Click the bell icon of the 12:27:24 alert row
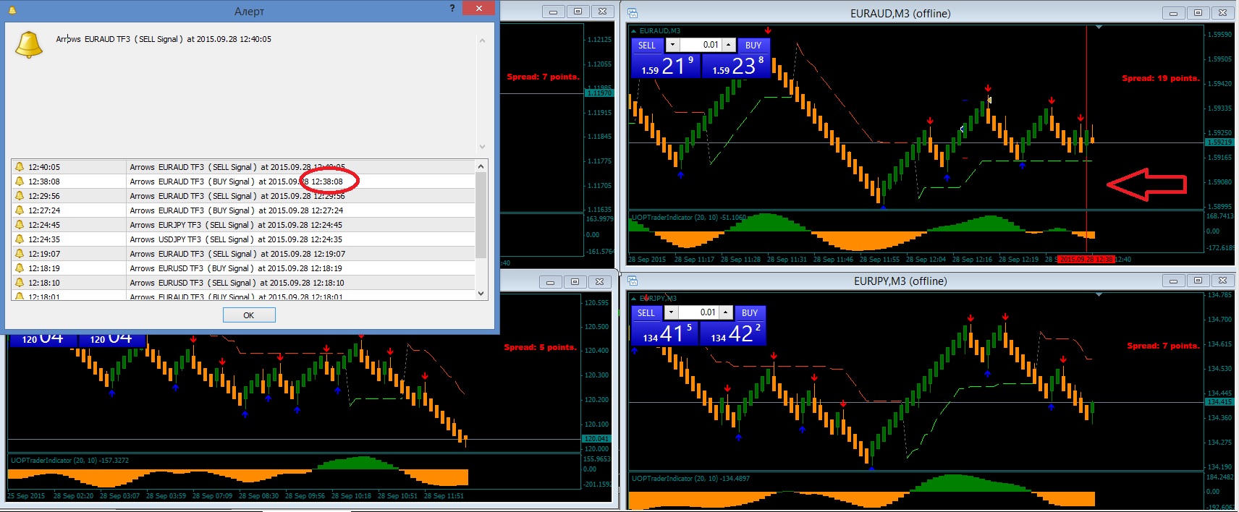This screenshot has height=512, width=1239. click(x=20, y=210)
